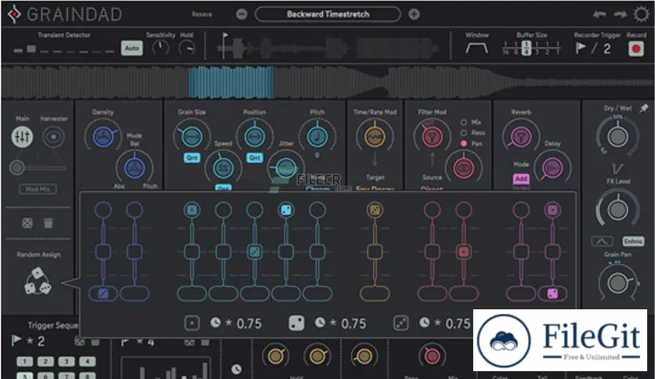Click the Mod Mix button
The height and width of the screenshot is (379, 655).
click(x=38, y=189)
